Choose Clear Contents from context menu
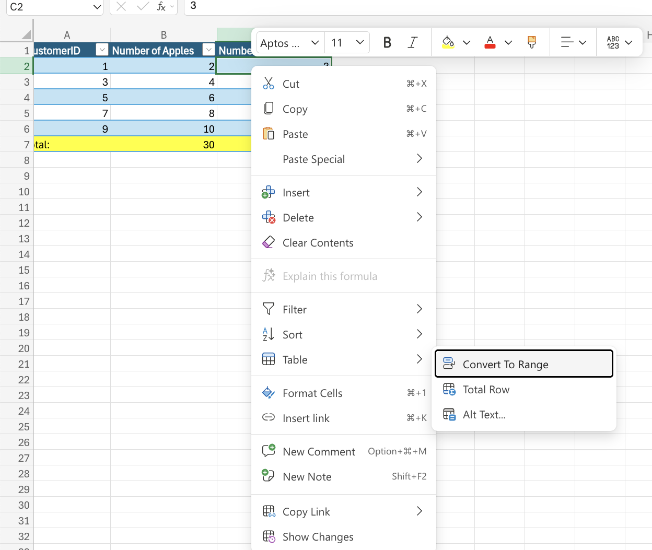652x550 pixels. coord(318,243)
